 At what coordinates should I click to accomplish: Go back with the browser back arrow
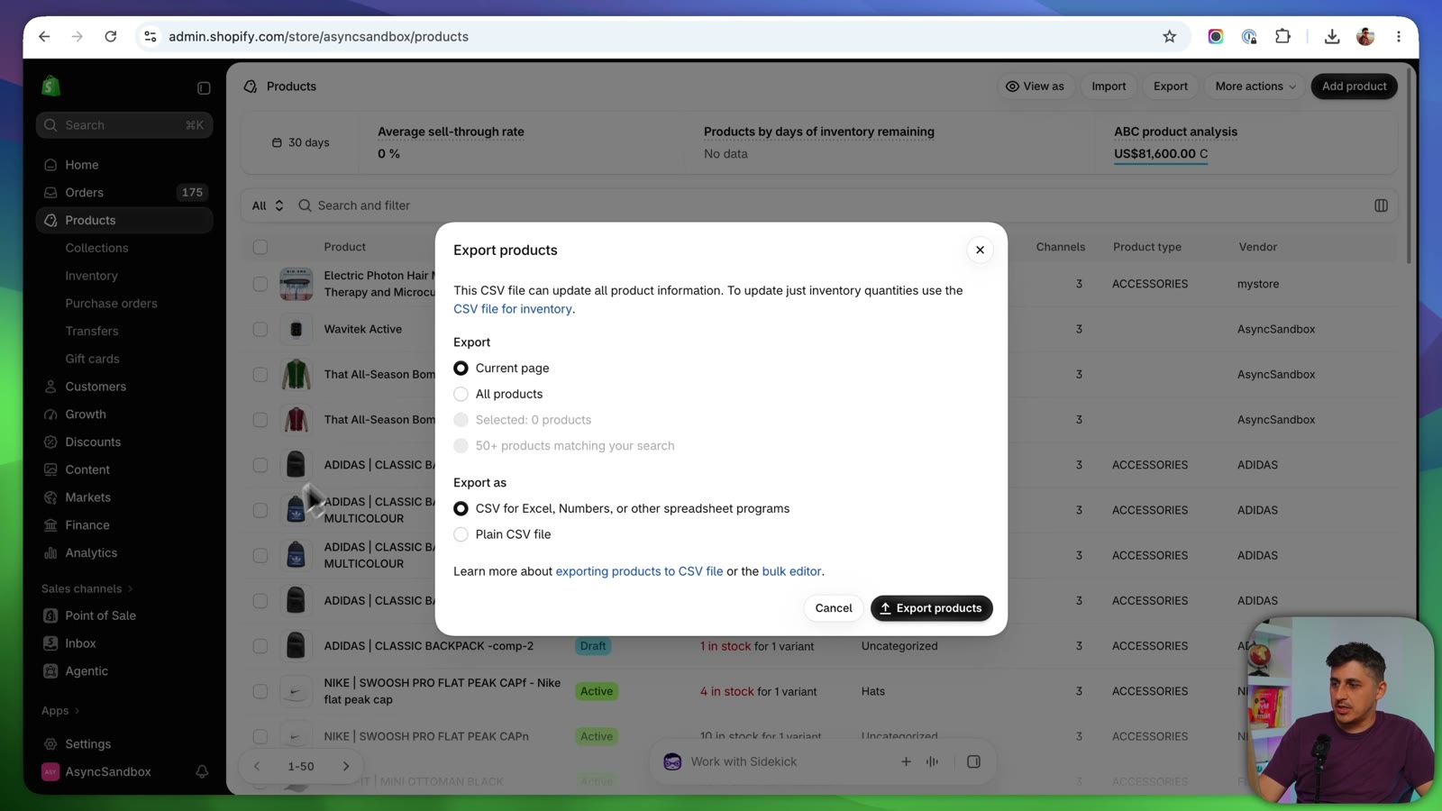pos(44,37)
